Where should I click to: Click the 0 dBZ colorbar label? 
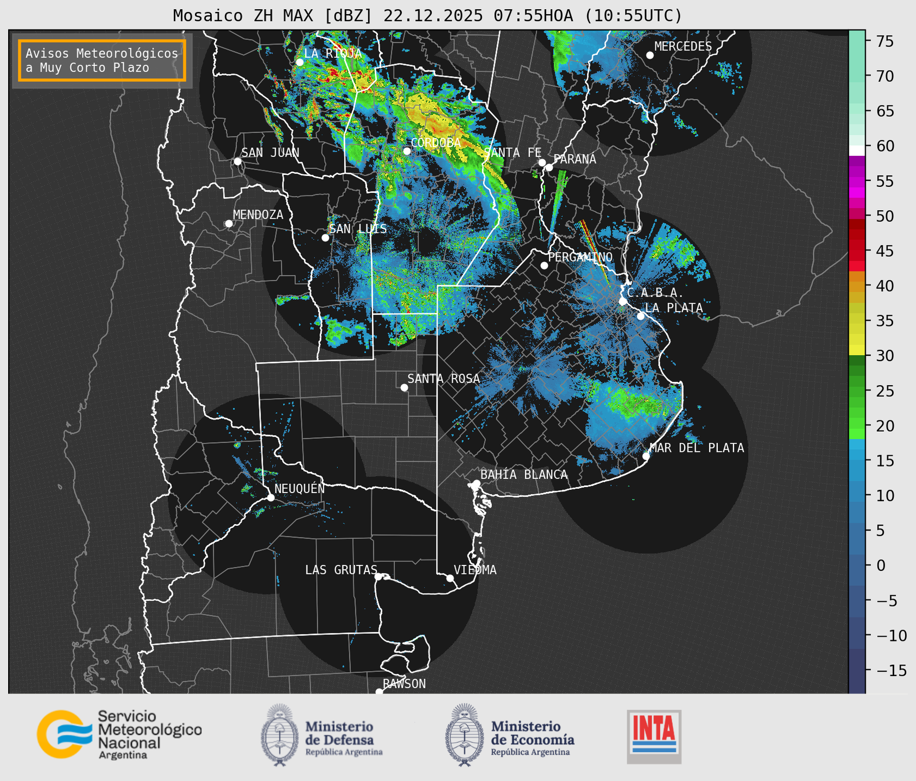(880, 565)
